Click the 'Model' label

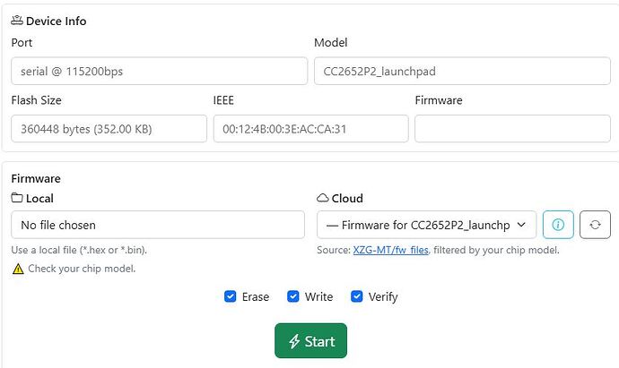click(x=331, y=43)
